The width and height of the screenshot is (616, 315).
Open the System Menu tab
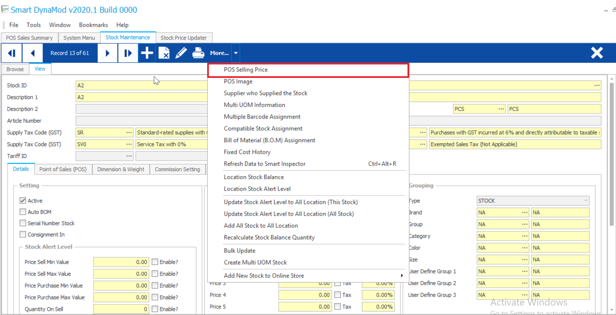tap(79, 38)
